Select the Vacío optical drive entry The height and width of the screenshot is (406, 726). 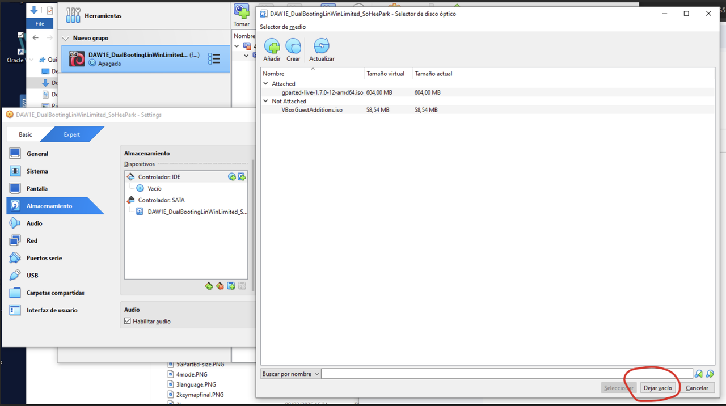pyautogui.click(x=154, y=188)
